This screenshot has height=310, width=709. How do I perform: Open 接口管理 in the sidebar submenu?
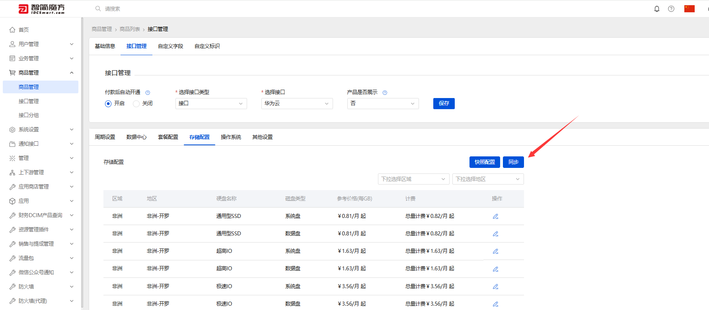[x=29, y=102]
